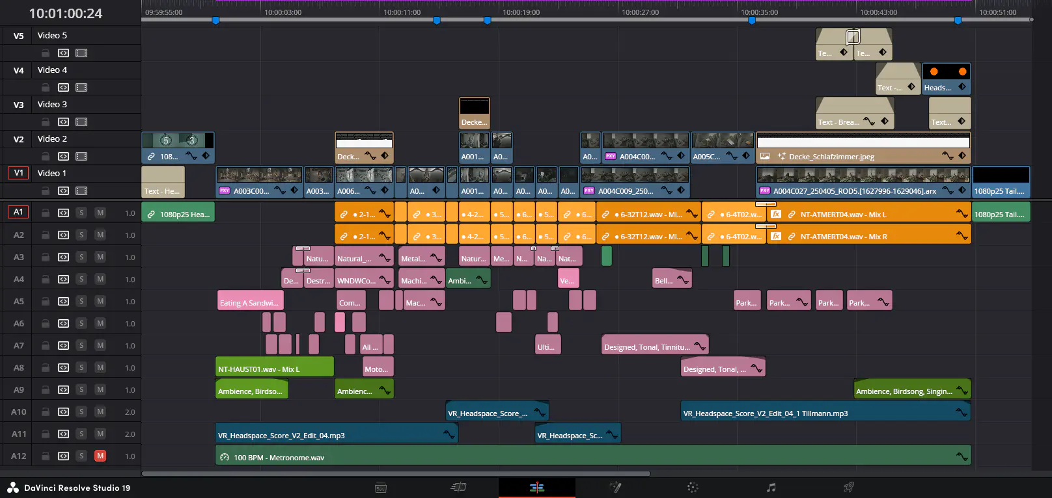This screenshot has height=498, width=1052.
Task: Disable the Video 2 track filmstrip toggle
Action: 81,157
